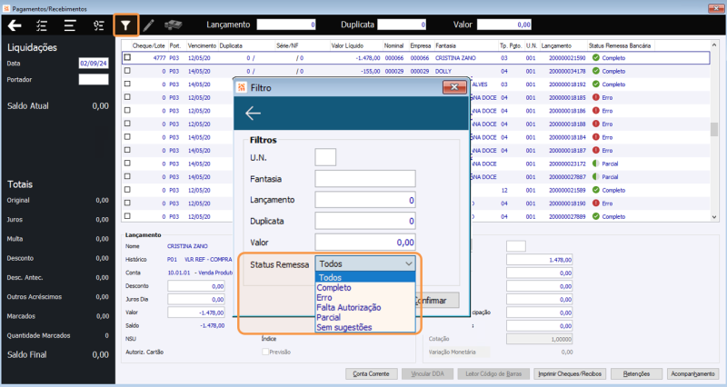The height and width of the screenshot is (387, 727).
Task: Click the Lançamento field in Filtro dialog
Action: 365,200
